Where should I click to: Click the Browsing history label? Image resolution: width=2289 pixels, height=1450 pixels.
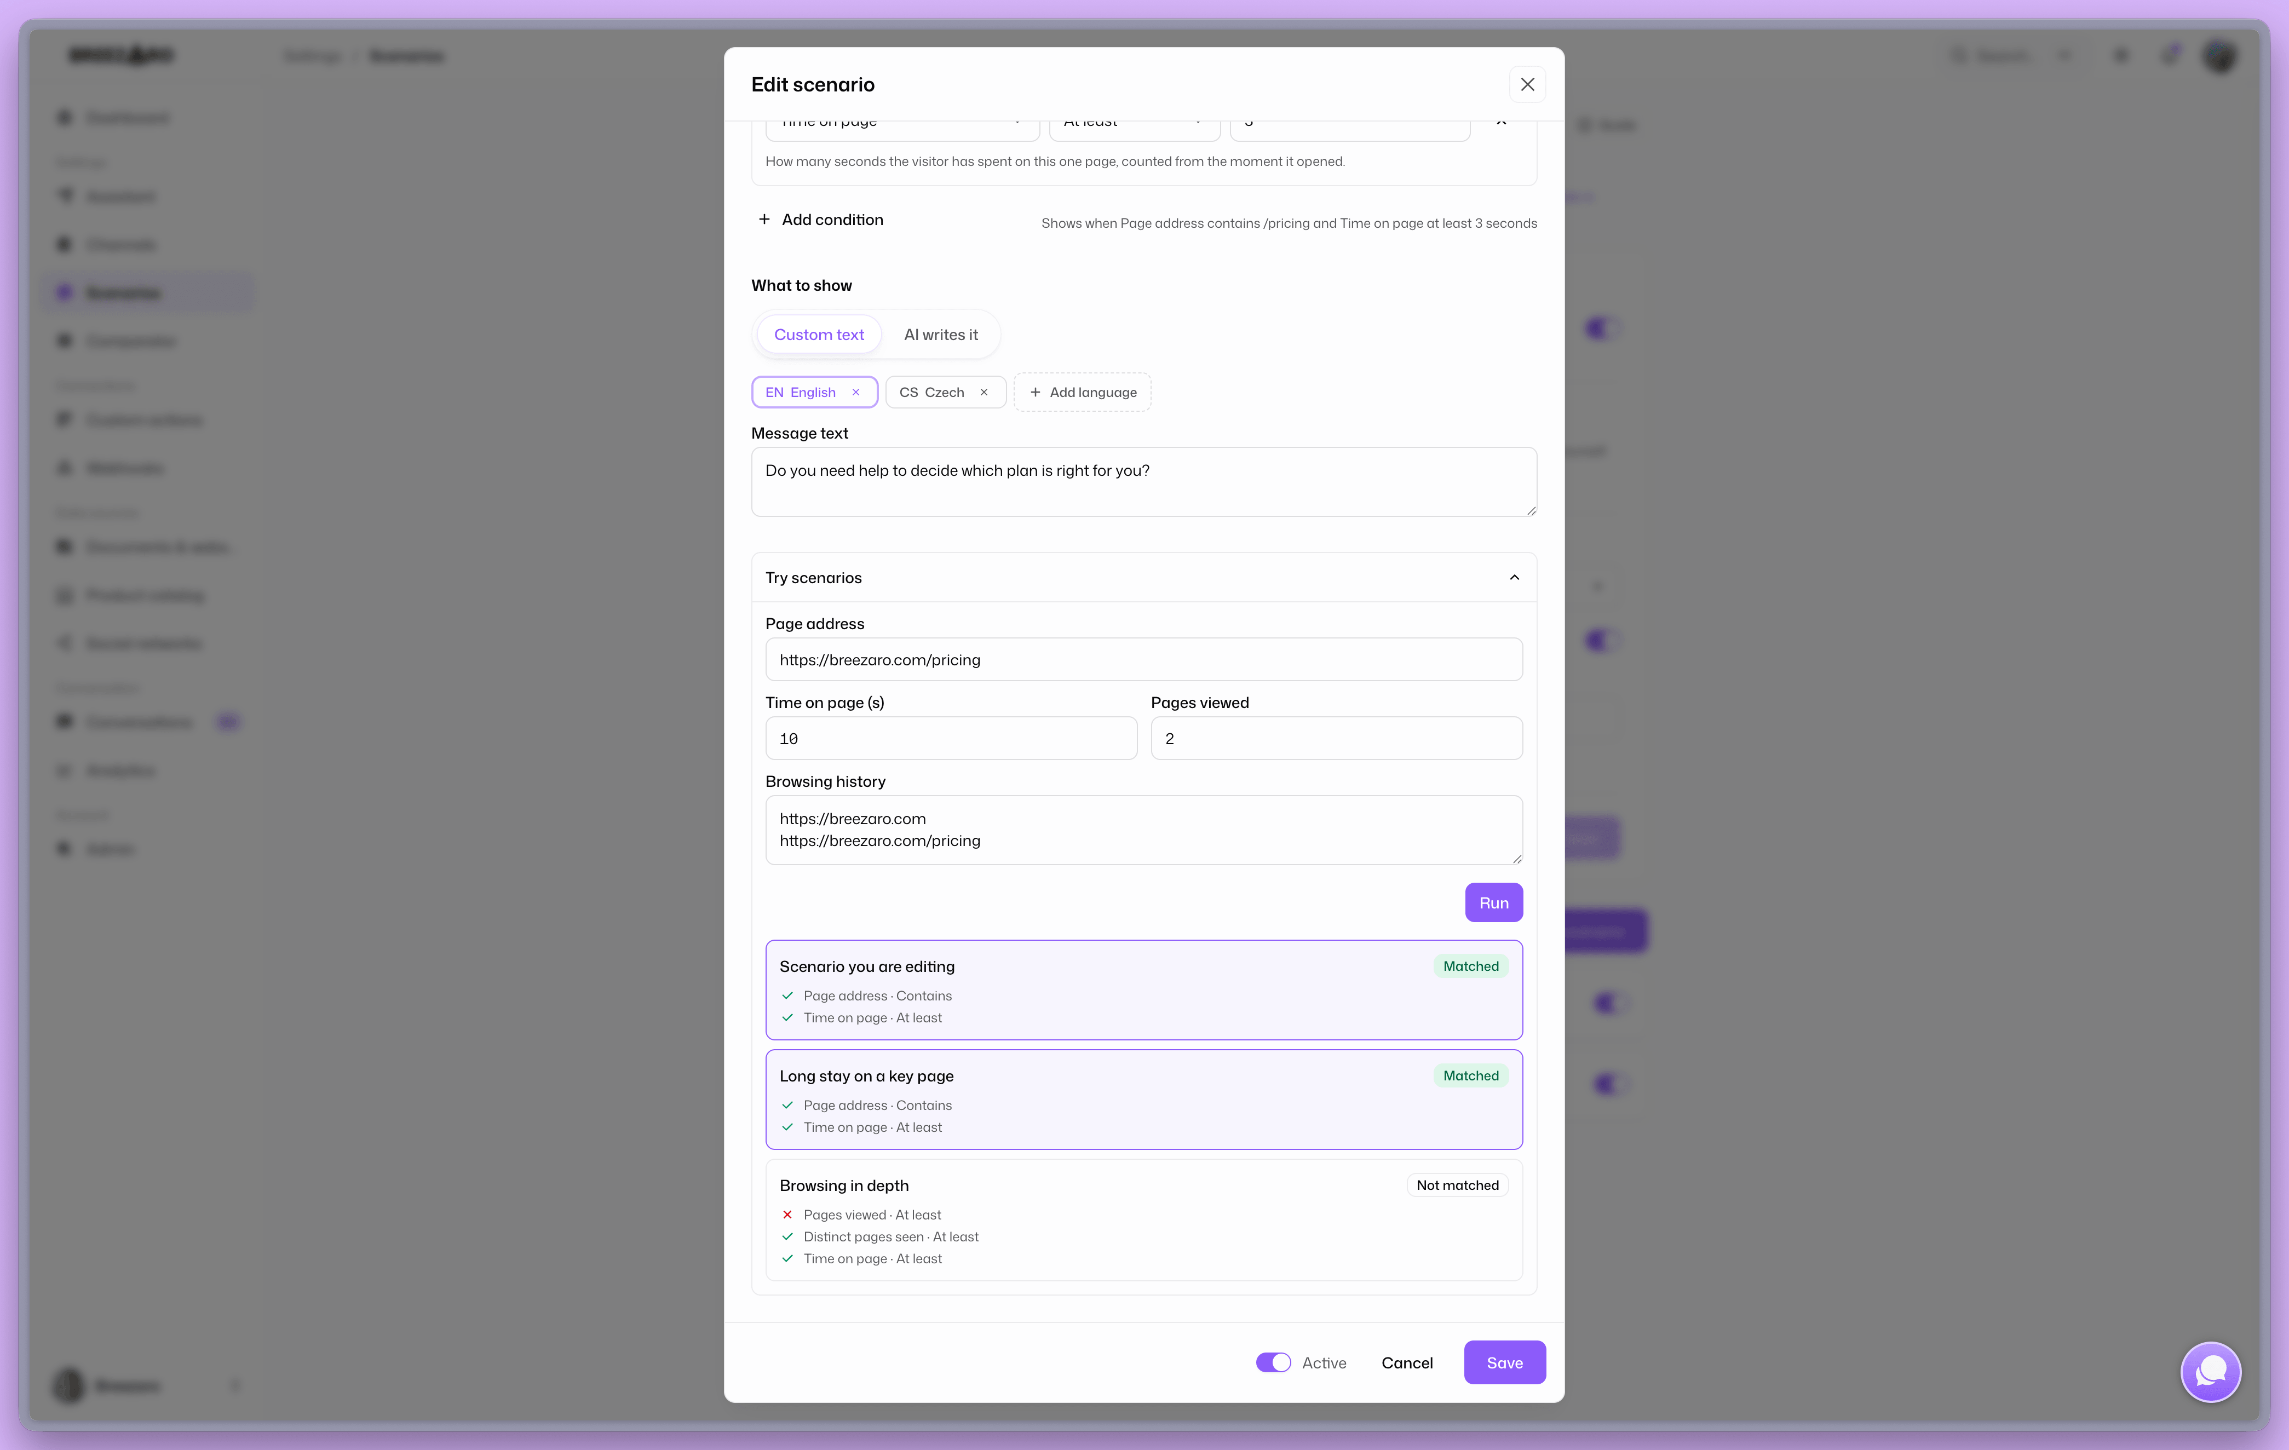tap(825, 781)
